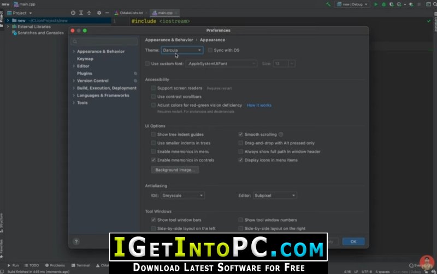
Task: Open the Theme Darcula dropdown
Action: pos(182,50)
